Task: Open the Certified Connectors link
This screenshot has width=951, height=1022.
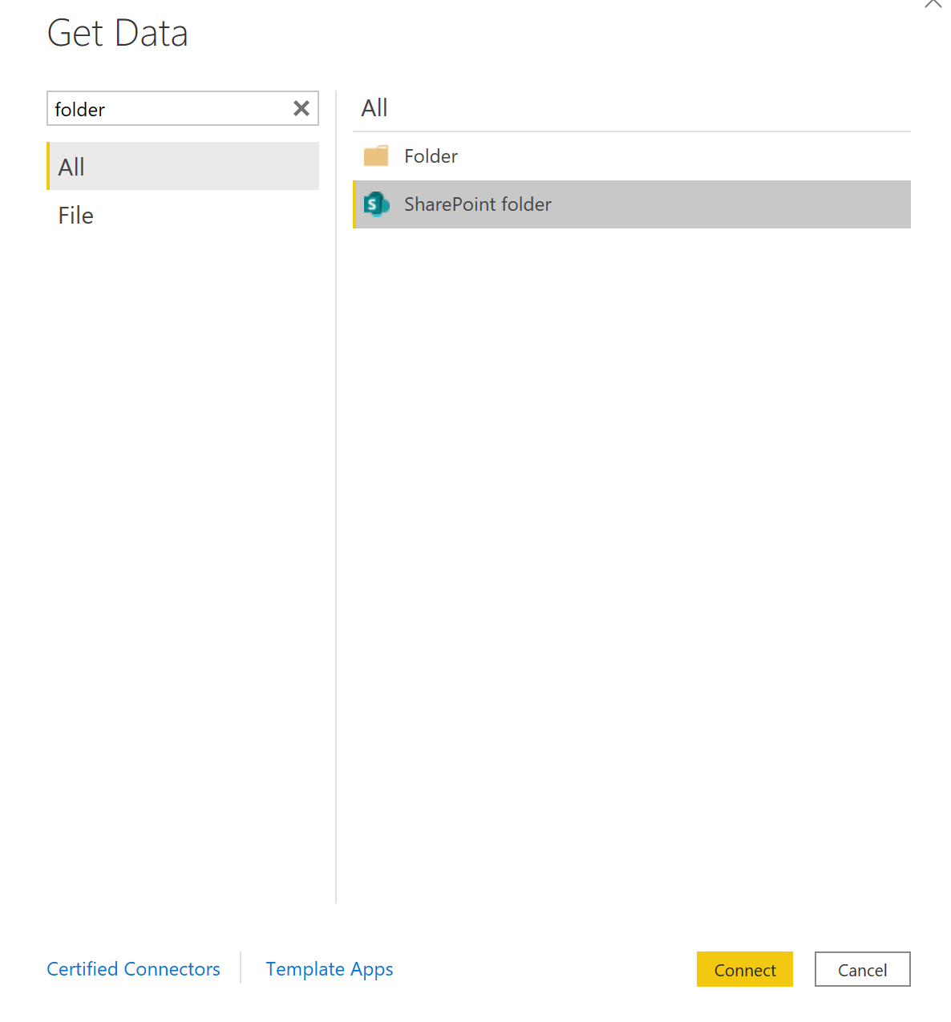Action: click(133, 969)
